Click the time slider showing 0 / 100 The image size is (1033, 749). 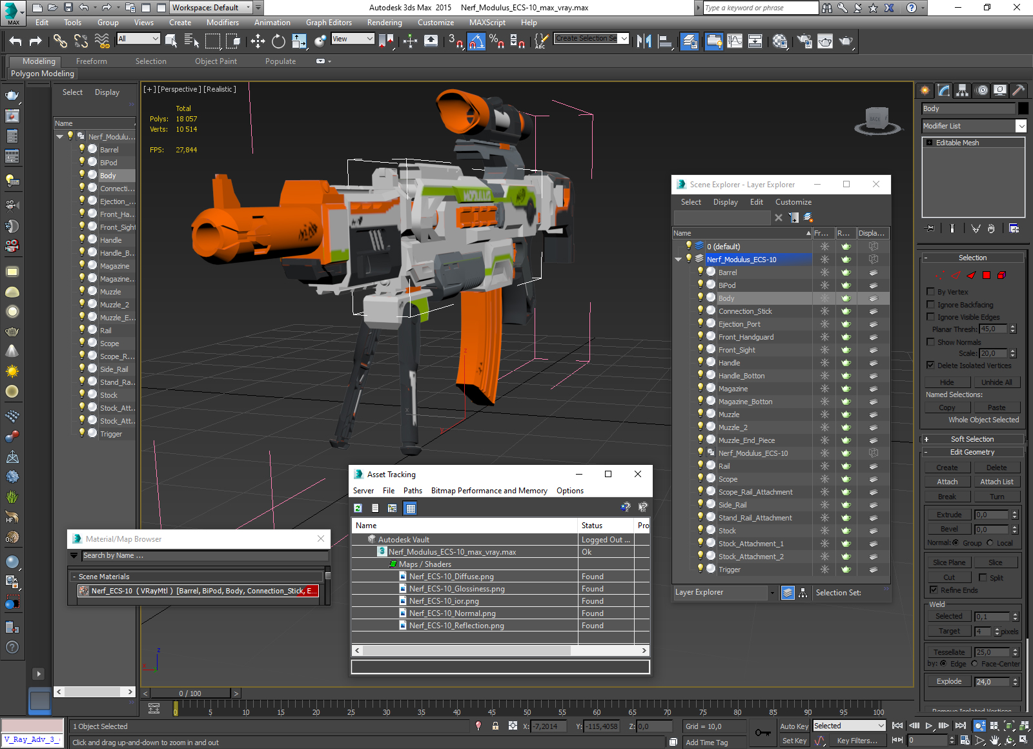pyautogui.click(x=190, y=693)
